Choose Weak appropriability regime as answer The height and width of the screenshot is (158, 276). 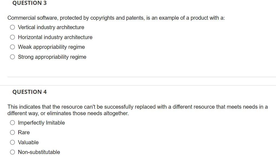click(12, 47)
